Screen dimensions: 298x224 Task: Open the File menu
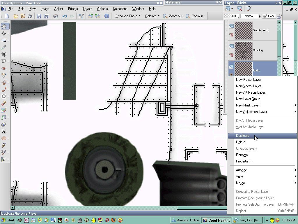(11, 9)
